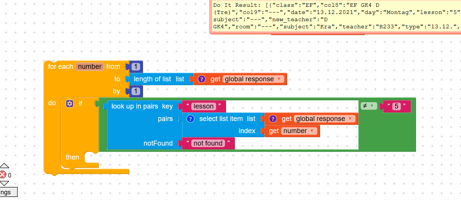Edit the from value number 1

click(136, 67)
